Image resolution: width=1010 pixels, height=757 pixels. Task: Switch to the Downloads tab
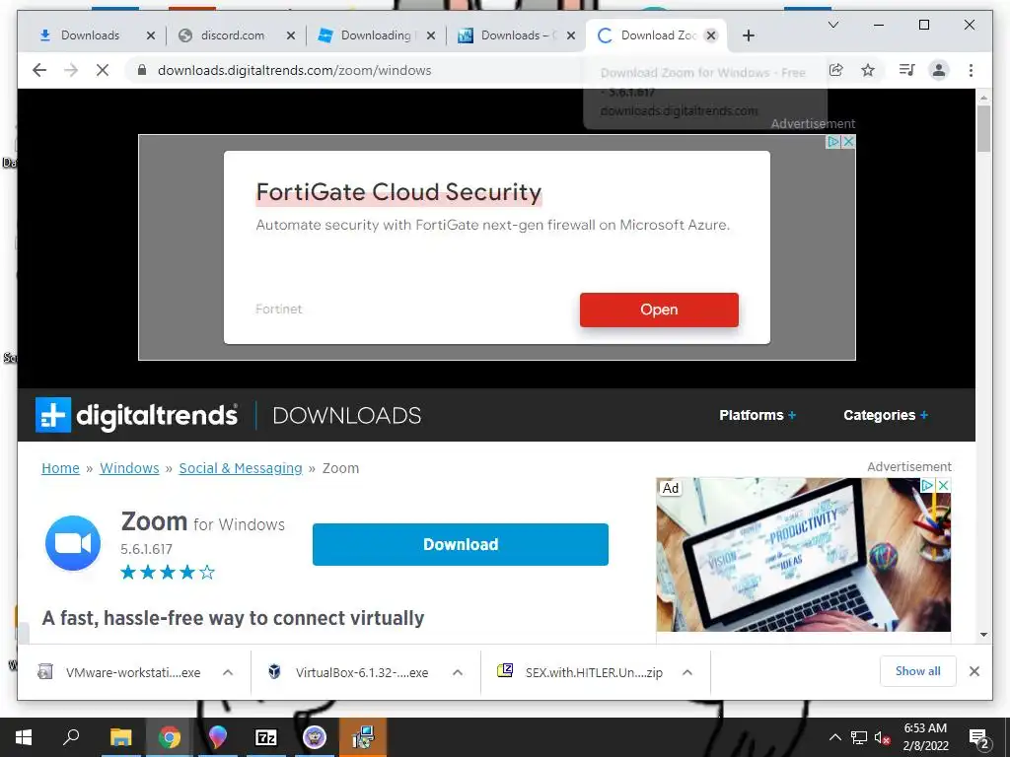(x=90, y=35)
